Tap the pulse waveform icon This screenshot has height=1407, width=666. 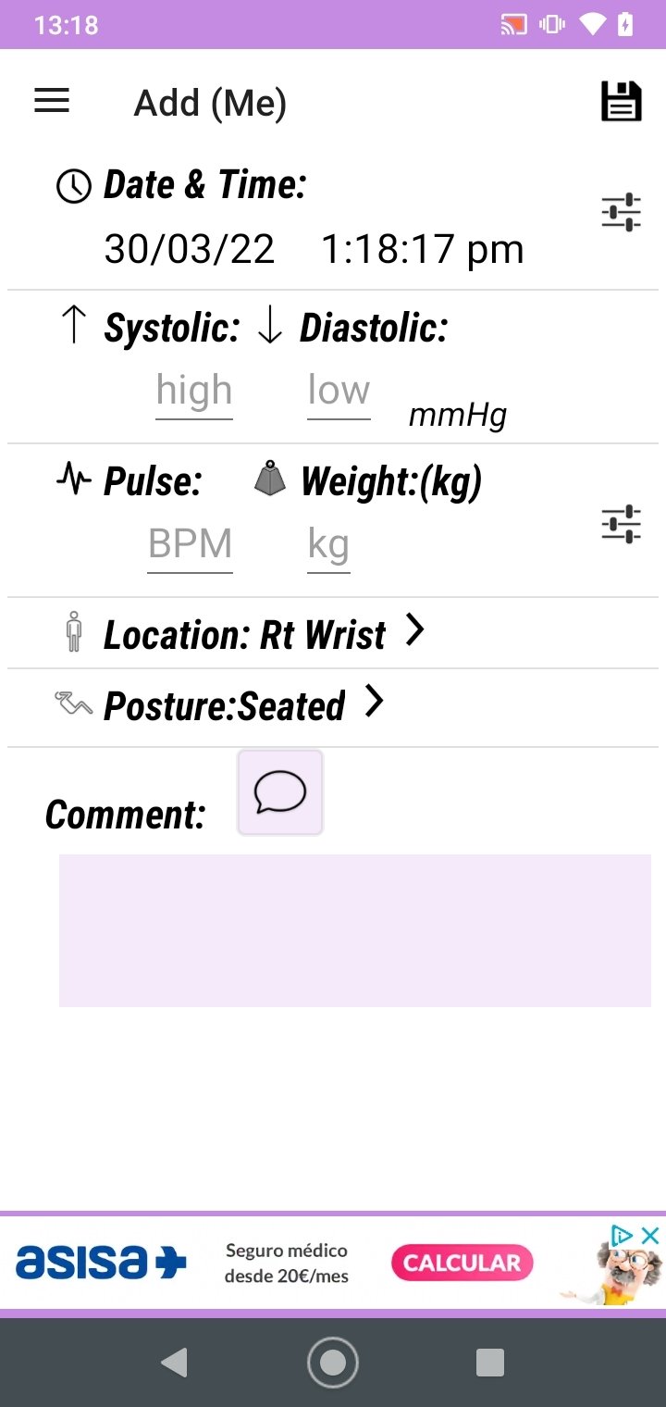pos(74,479)
